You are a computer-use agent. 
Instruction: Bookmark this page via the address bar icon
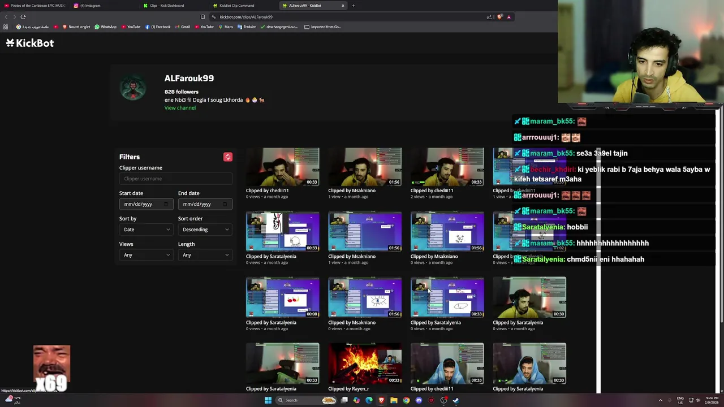click(202, 17)
